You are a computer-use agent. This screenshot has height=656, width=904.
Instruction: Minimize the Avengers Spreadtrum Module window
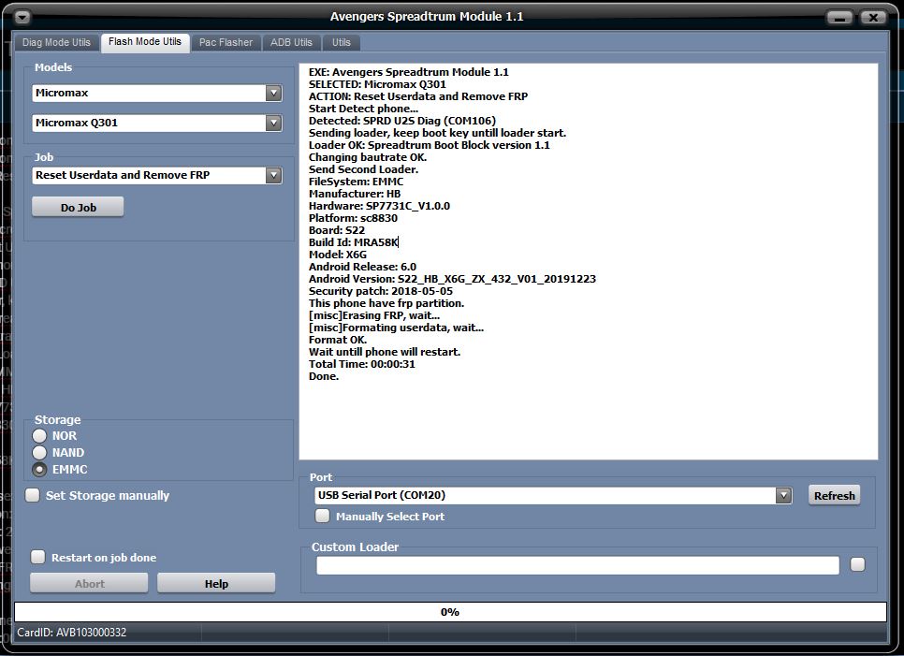click(840, 18)
